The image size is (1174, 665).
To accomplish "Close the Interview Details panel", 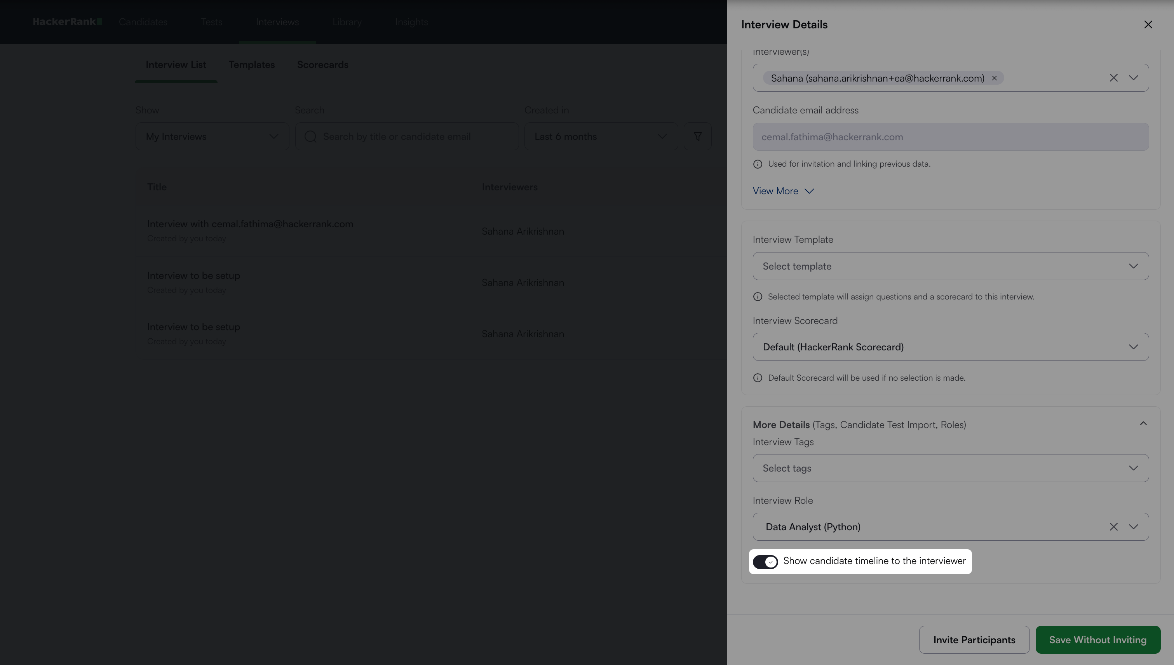I will click(x=1148, y=24).
